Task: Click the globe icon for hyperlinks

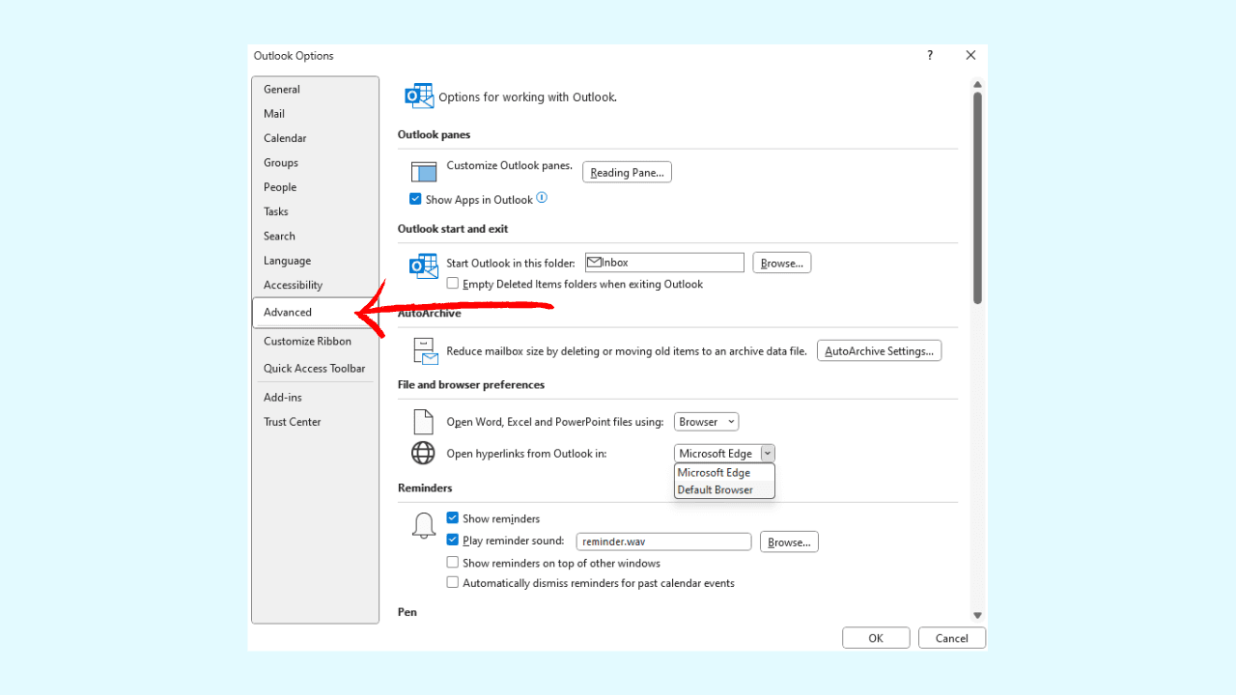Action: [x=423, y=453]
